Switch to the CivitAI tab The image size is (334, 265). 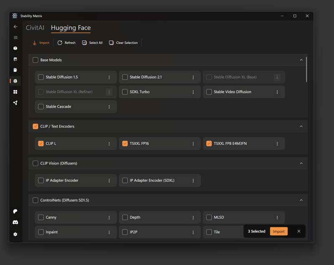(35, 28)
